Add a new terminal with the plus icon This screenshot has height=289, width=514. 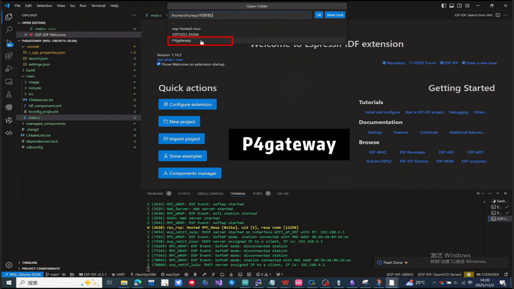click(478, 193)
